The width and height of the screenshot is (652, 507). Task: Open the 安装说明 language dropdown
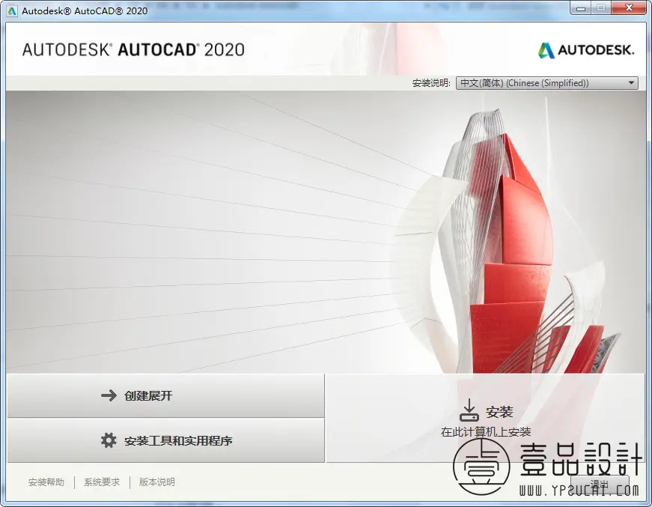pyautogui.click(x=546, y=83)
